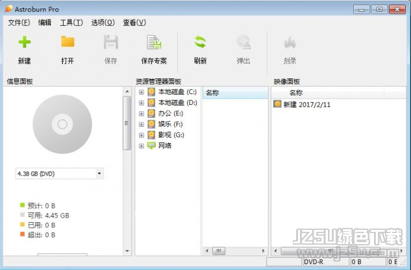Image resolution: width=411 pixels, height=270 pixels.
Task: Expand the 影视 (G:) tree node
Action: [x=142, y=135]
